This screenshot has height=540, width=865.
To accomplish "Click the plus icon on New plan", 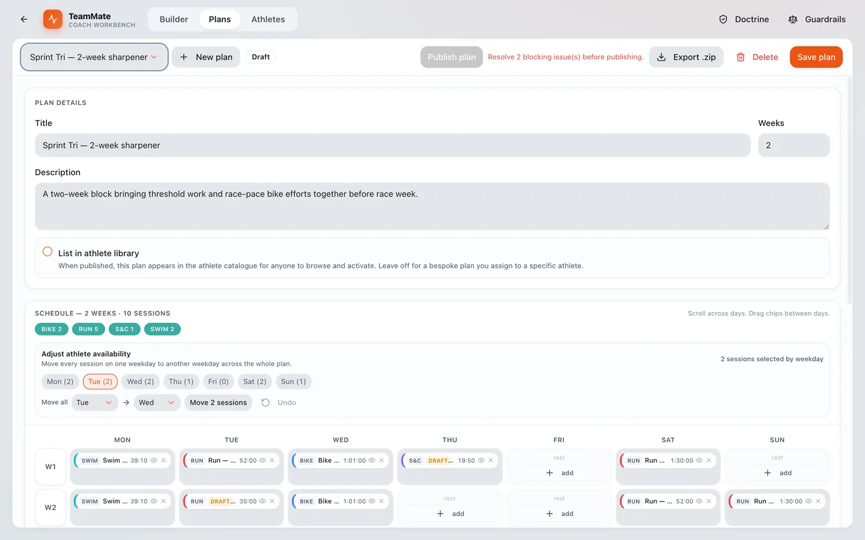I will 184,57.
